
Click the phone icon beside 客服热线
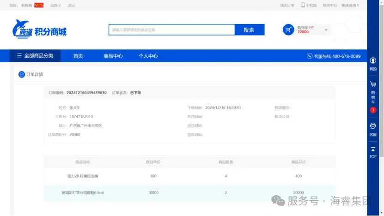coord(310,56)
